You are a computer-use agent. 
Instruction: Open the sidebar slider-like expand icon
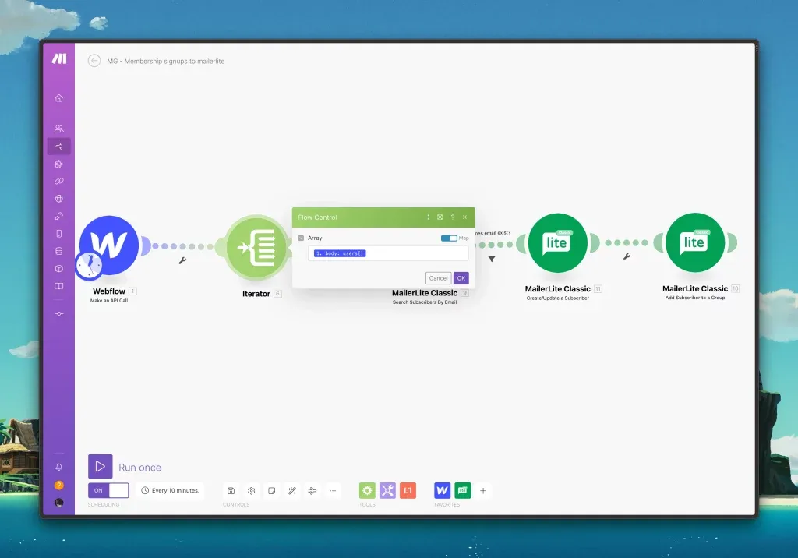[x=59, y=313]
